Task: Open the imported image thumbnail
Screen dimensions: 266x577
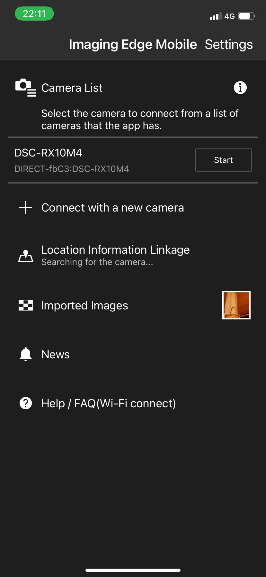Action: coord(236,305)
